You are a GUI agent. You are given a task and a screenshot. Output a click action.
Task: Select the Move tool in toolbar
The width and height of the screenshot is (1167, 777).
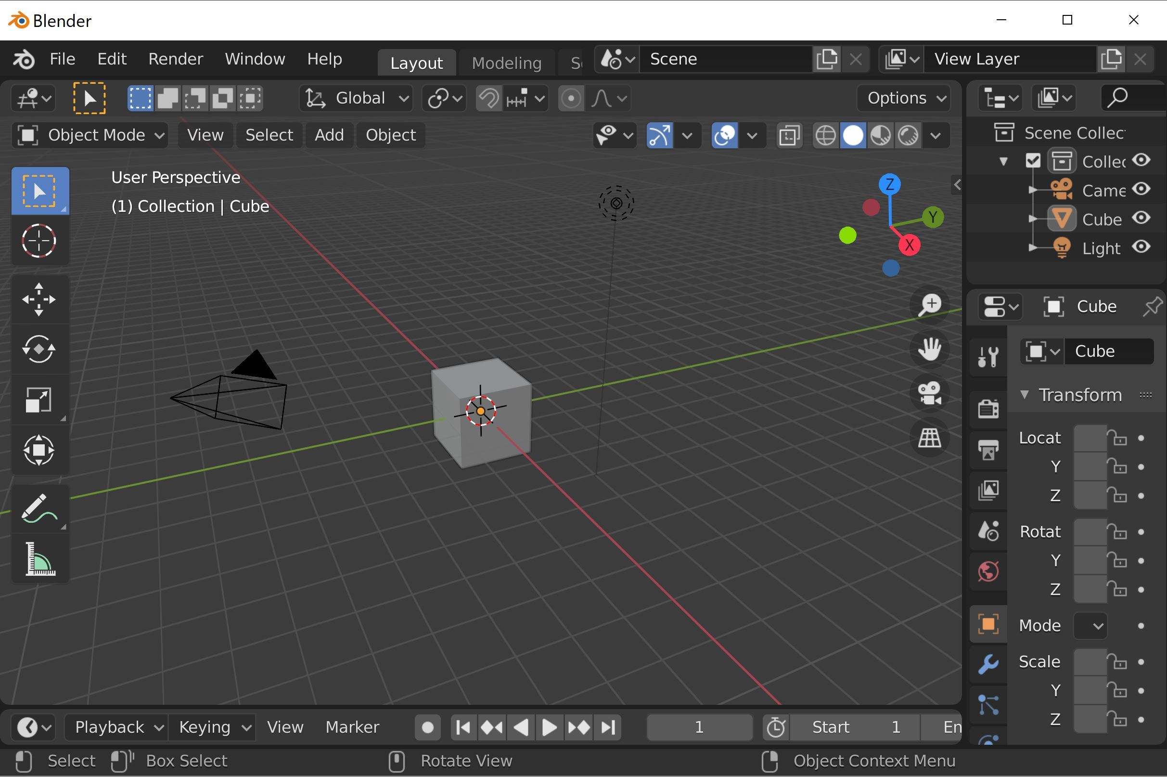[39, 299]
